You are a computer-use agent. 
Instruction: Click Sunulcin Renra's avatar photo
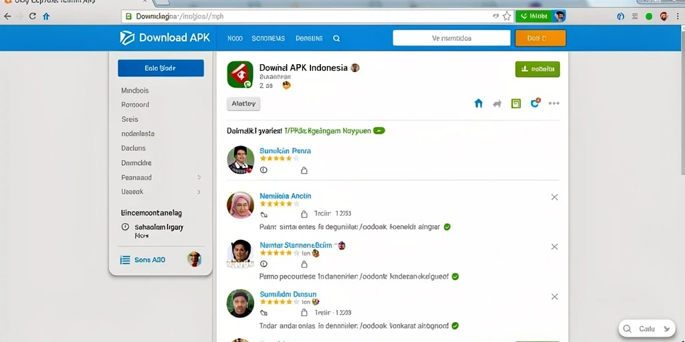[x=240, y=160]
